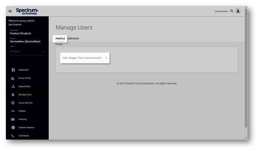Click the Manage Users person icon

(x=13, y=95)
